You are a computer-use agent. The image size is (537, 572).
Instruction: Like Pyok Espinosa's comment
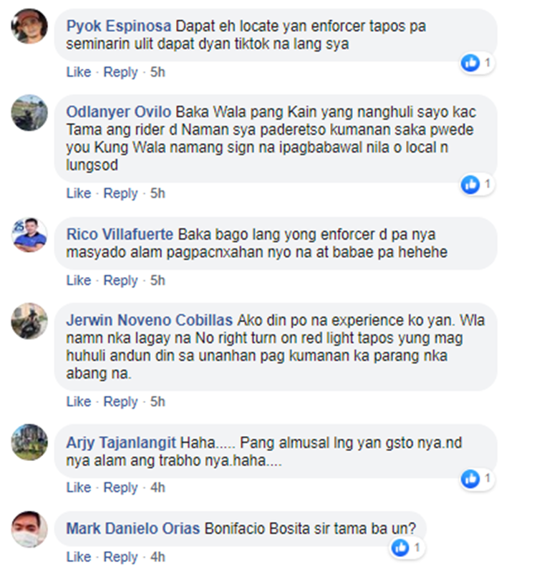click(79, 72)
